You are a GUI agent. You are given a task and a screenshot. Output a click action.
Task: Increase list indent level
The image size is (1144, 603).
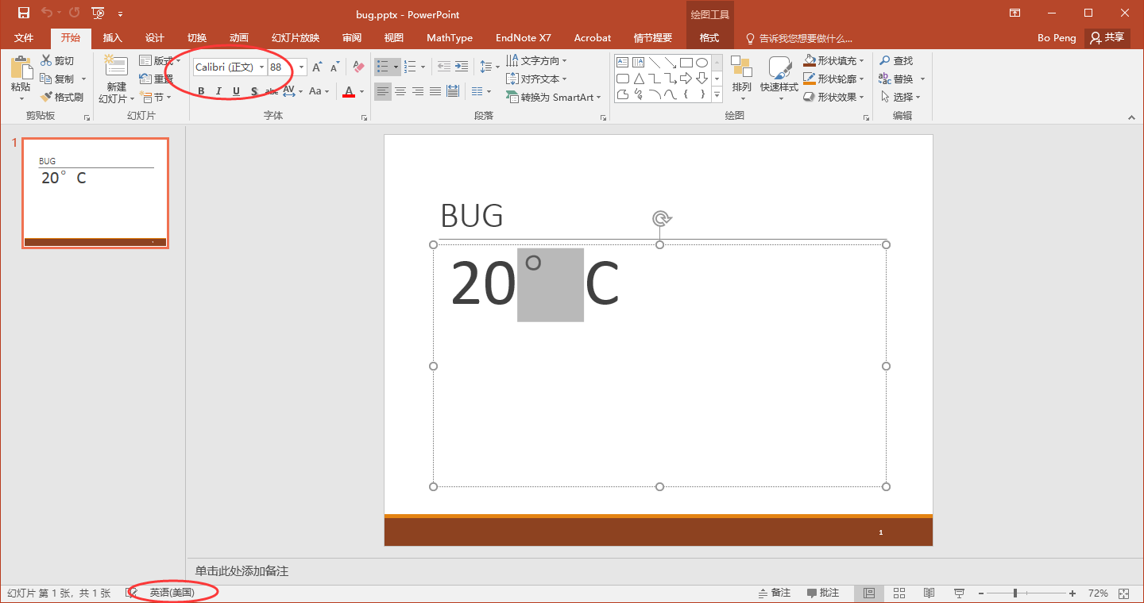pos(462,67)
